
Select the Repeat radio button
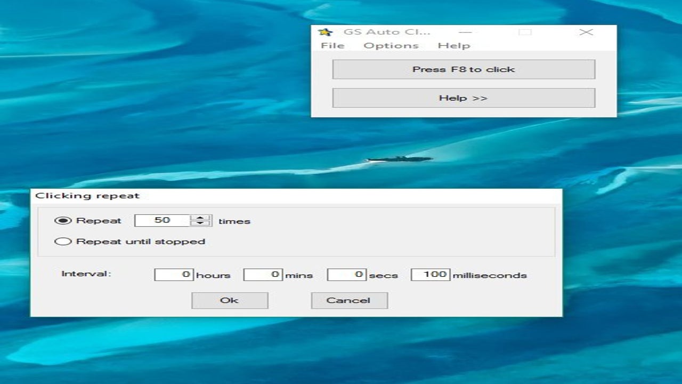pos(63,220)
